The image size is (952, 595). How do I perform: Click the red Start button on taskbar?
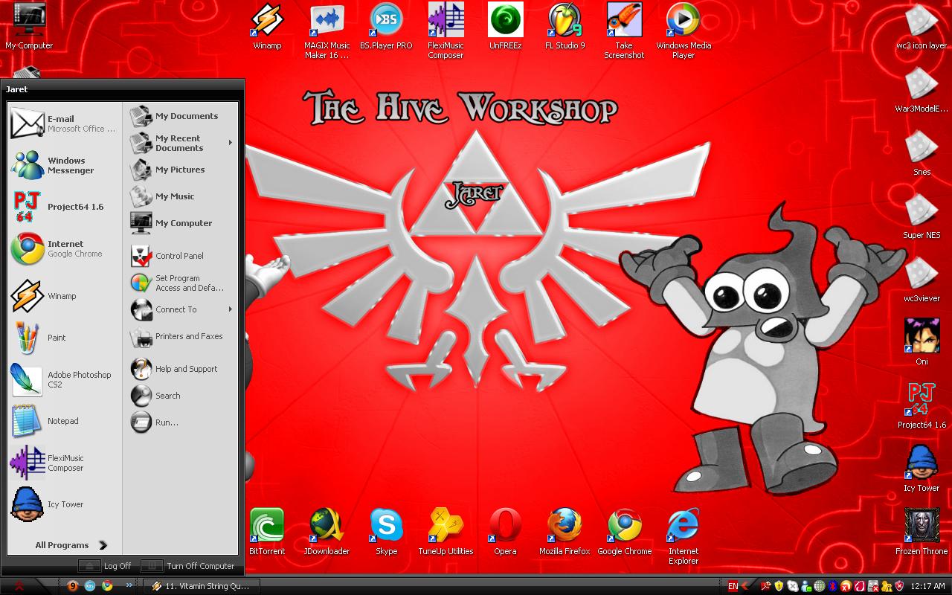[19, 585]
